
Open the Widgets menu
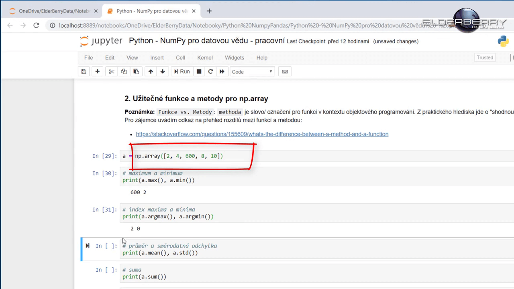coord(234,57)
